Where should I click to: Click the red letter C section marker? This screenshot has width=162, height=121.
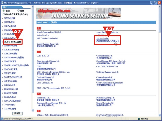click(39, 52)
